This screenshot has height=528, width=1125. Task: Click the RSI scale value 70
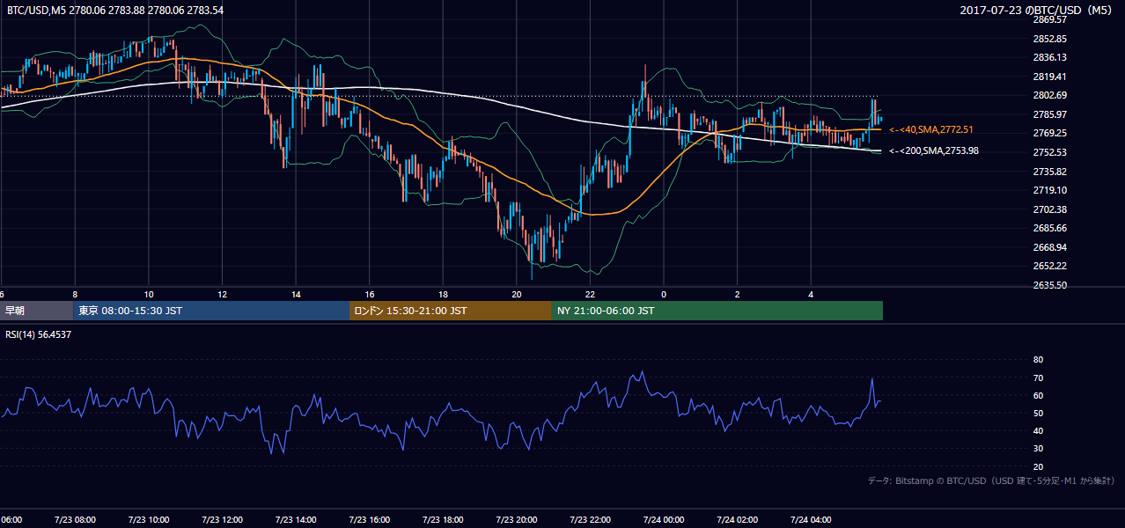click(x=1038, y=378)
